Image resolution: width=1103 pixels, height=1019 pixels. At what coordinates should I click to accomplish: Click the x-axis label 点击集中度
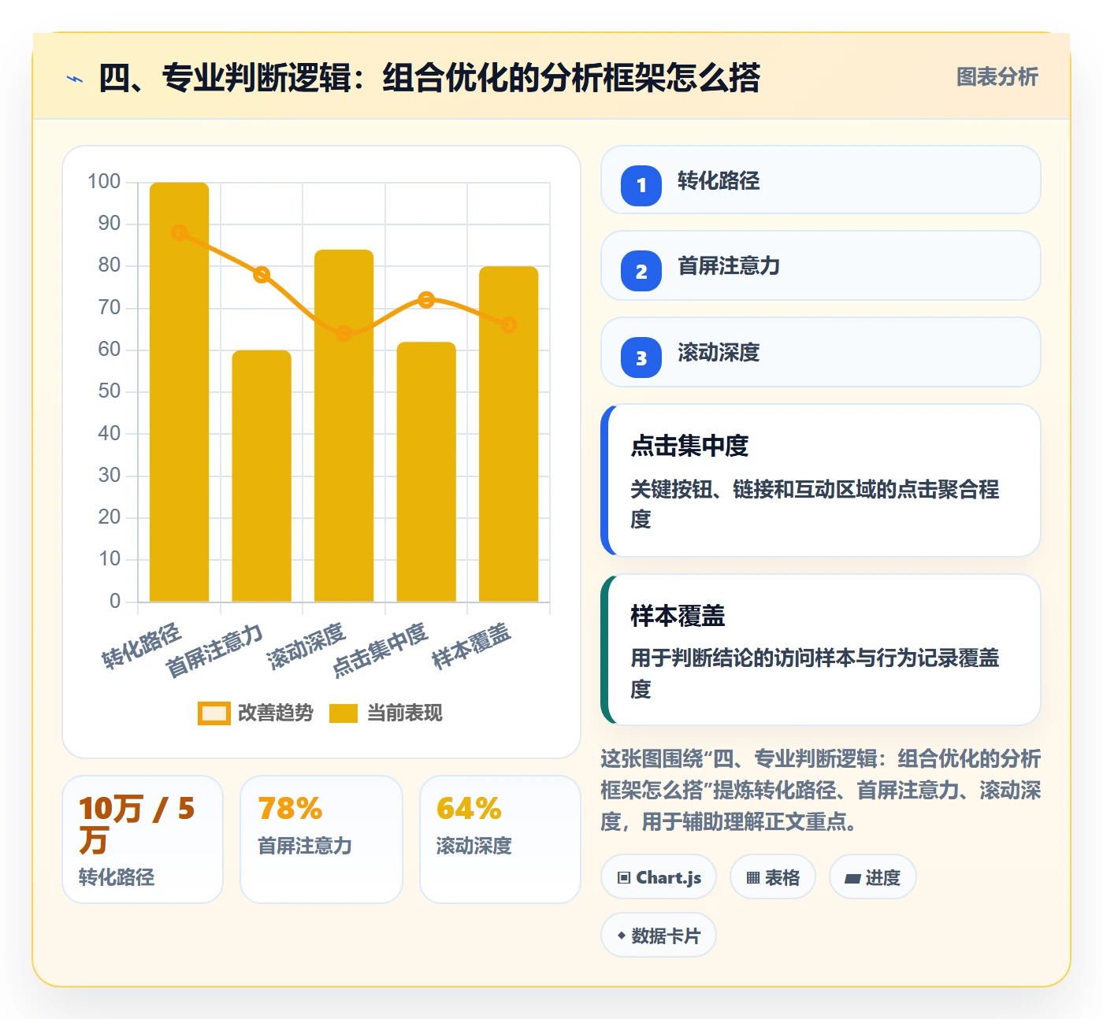click(381, 650)
